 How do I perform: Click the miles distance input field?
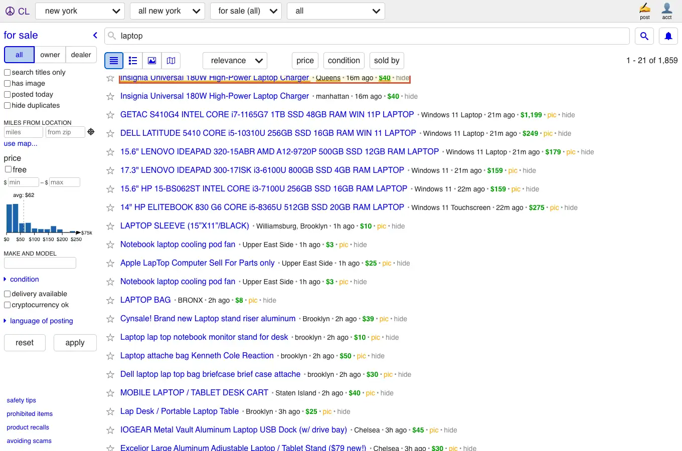24,132
